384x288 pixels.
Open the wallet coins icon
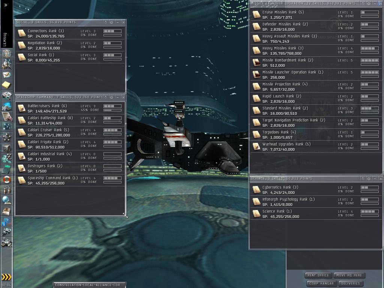coord(6,159)
